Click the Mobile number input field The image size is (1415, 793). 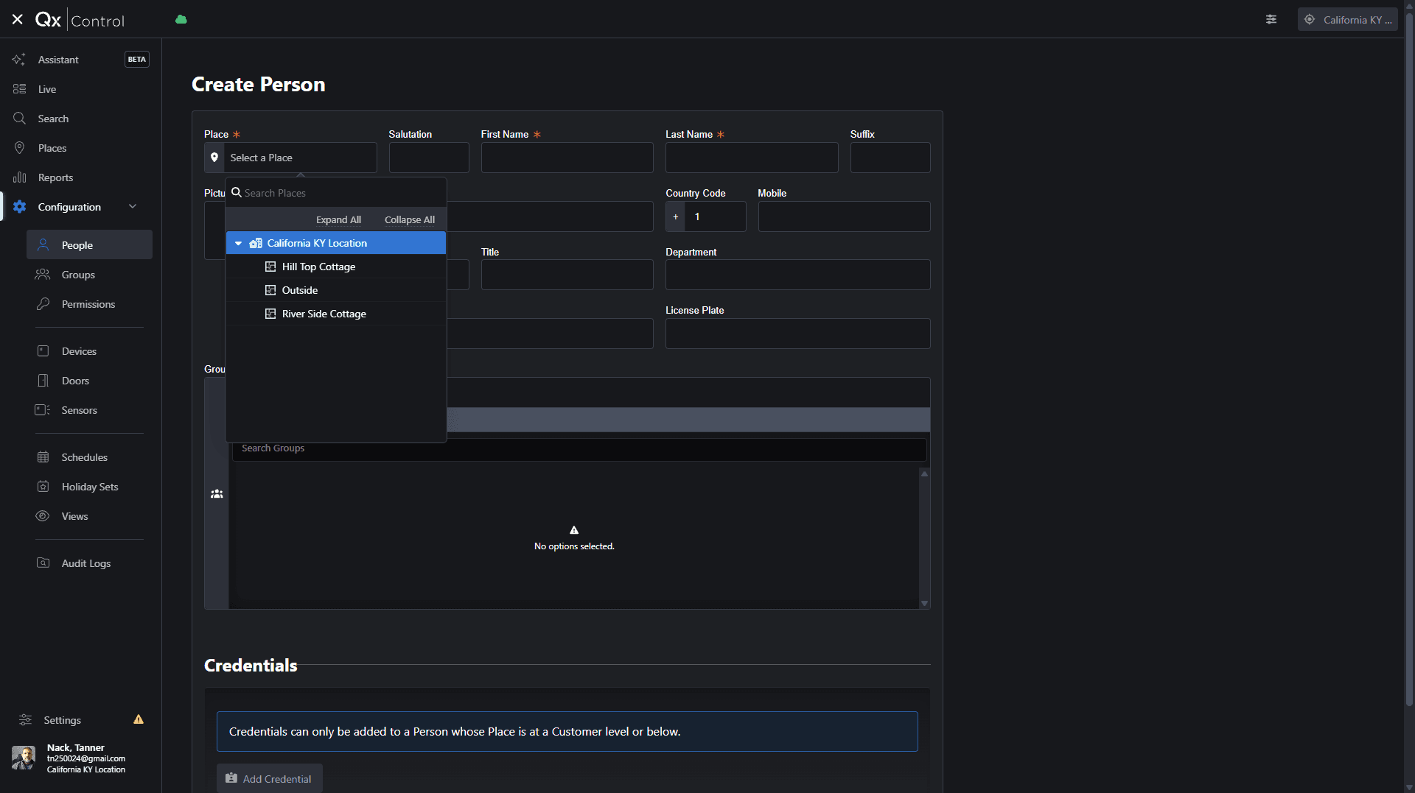(x=845, y=216)
